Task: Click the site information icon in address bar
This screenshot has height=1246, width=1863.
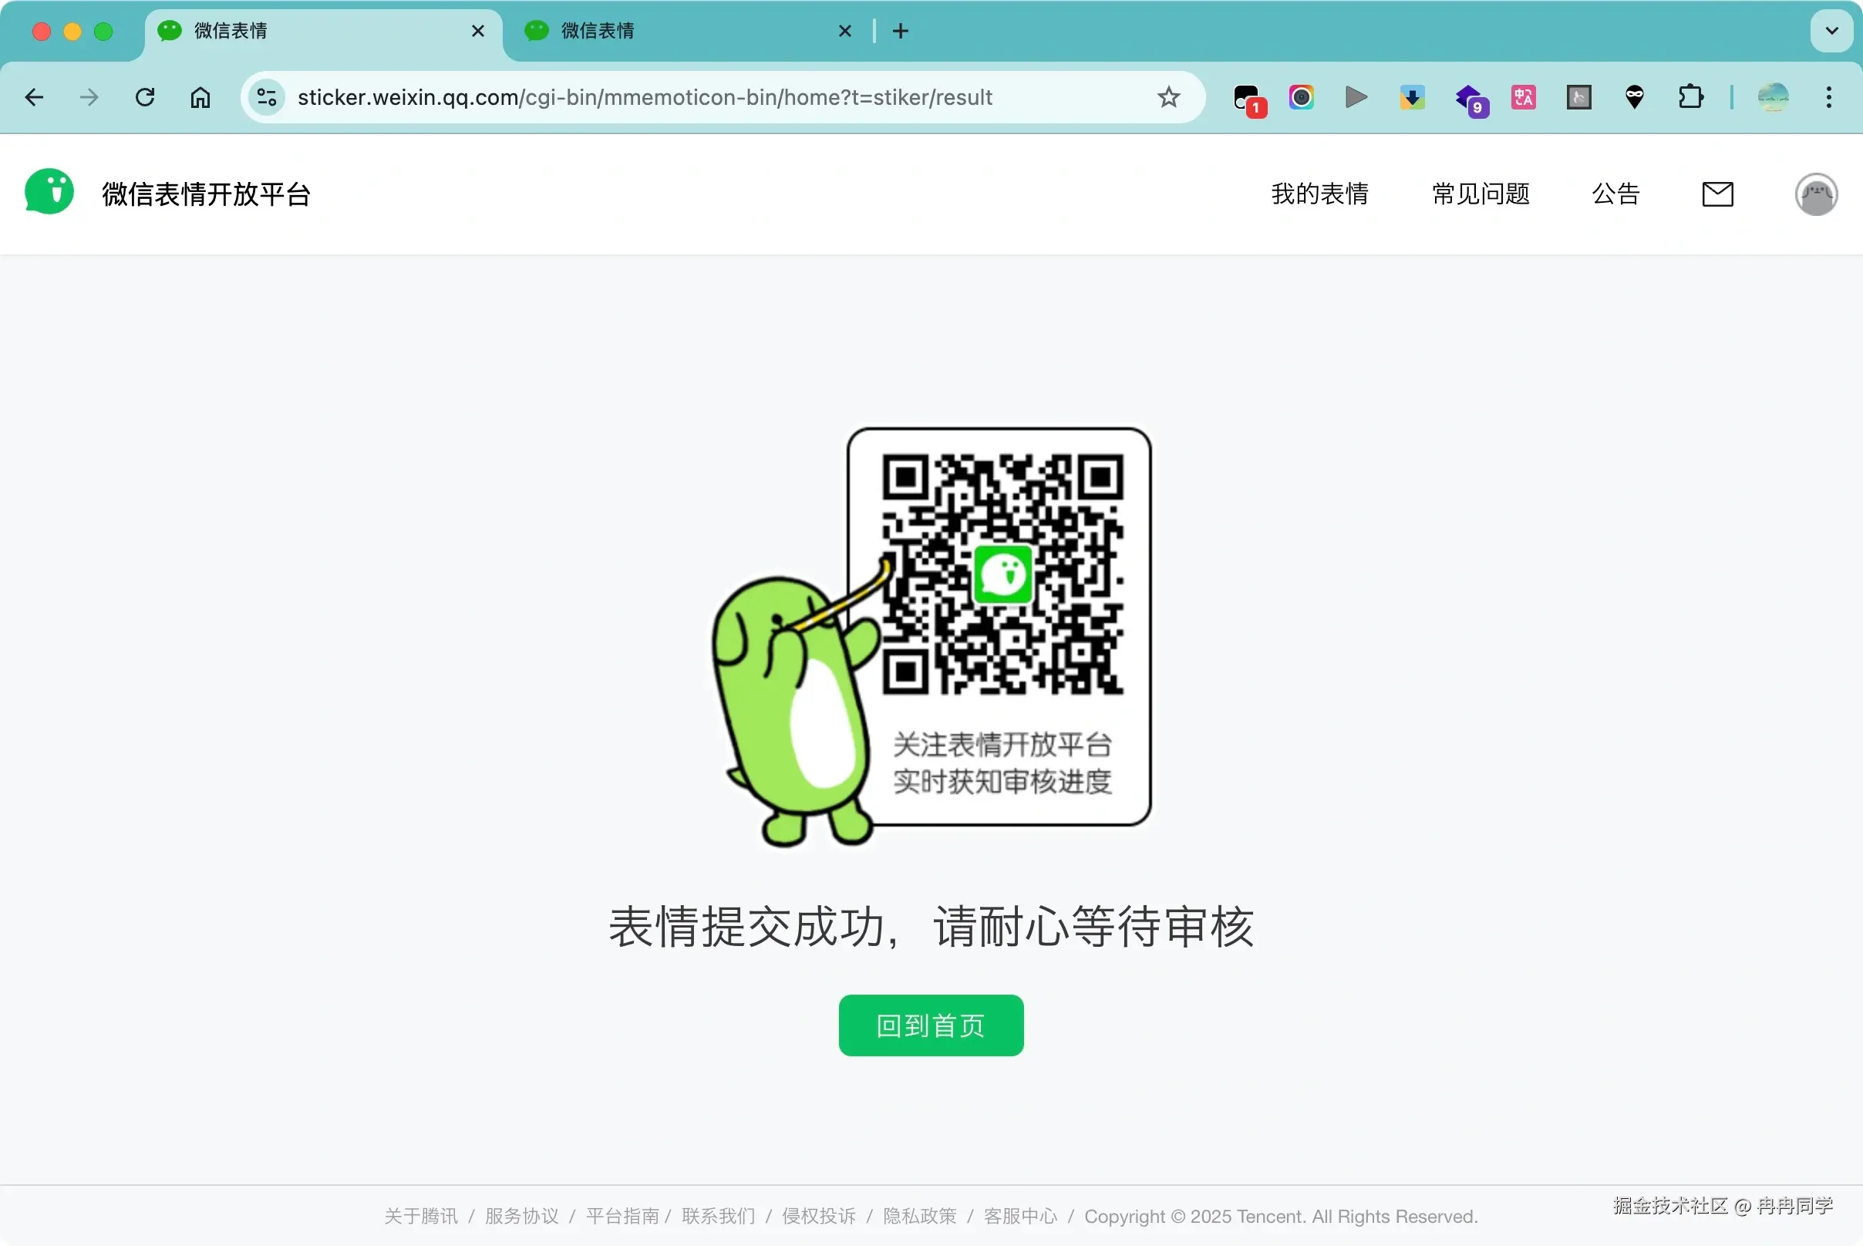Action: pyautogui.click(x=267, y=97)
